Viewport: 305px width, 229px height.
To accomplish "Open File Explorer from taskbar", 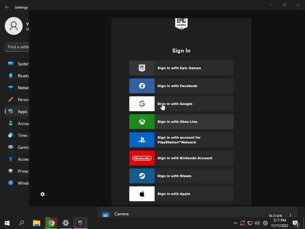I will click(x=37, y=223).
